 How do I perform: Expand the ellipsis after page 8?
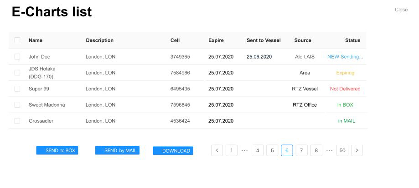[x=329, y=150]
